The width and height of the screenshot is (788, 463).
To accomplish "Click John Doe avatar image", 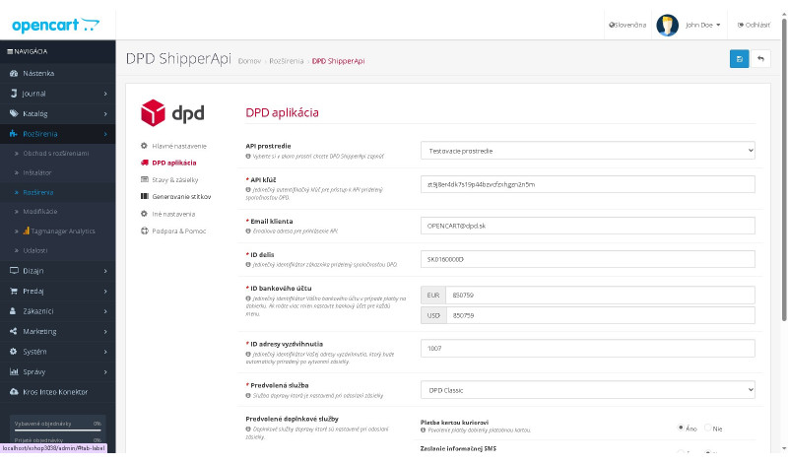I will click(x=668, y=25).
